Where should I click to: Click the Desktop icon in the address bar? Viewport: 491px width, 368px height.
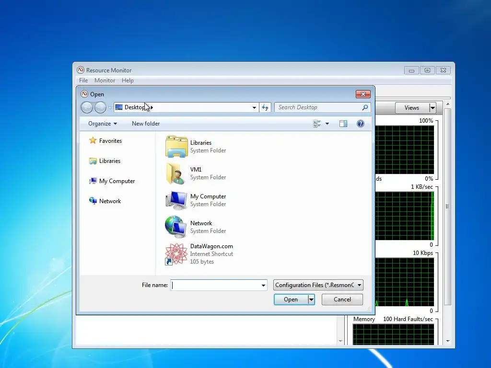click(x=119, y=107)
